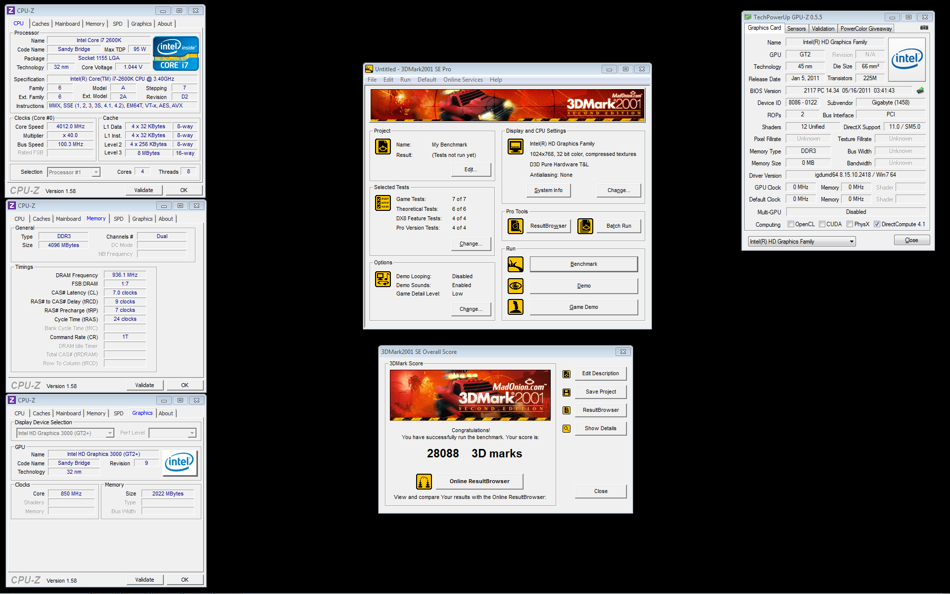Click the Save Project floppy icon
This screenshot has height=594, width=950.
[567, 393]
